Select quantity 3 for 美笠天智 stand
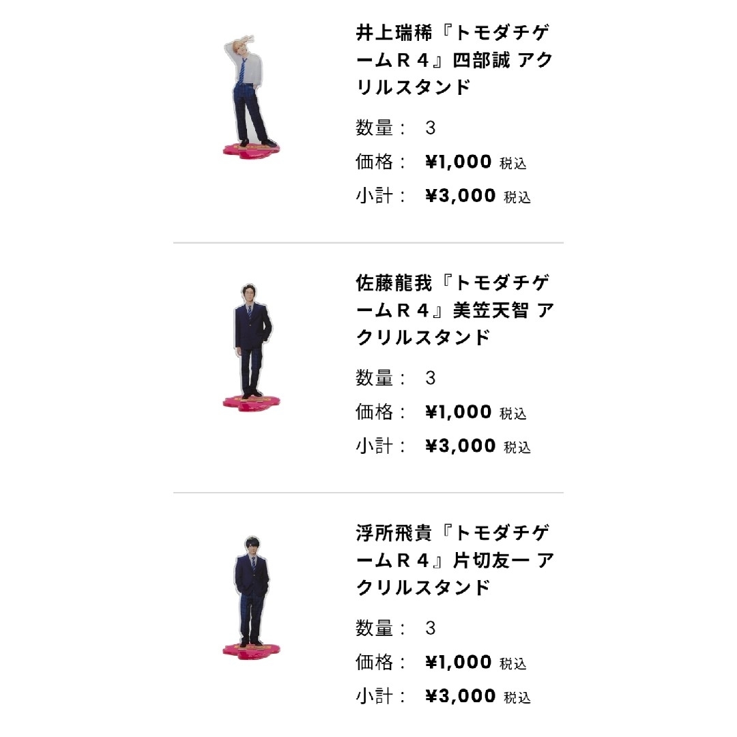Viewport: 737px width, 737px height. [x=430, y=378]
